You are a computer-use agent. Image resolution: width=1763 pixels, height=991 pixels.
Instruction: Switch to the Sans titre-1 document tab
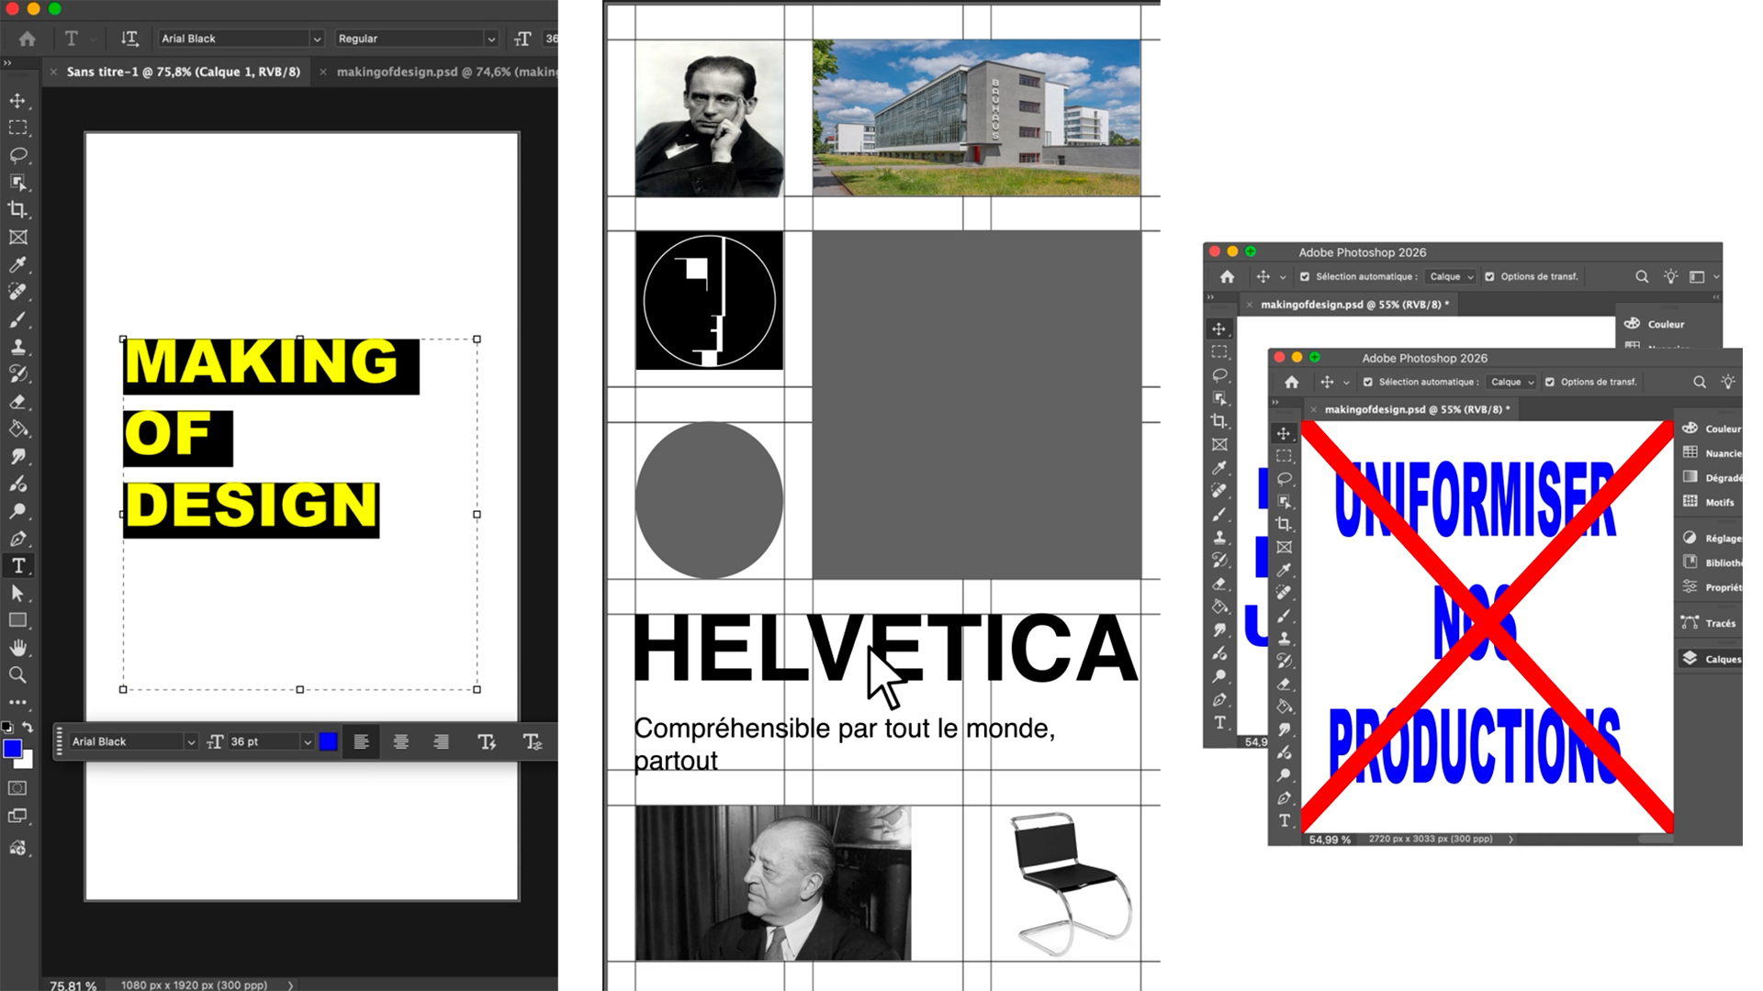(x=183, y=72)
